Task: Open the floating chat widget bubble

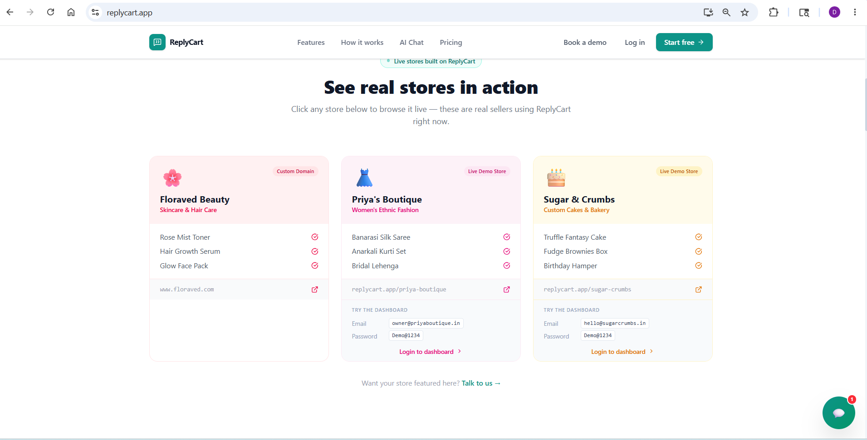Action: pyautogui.click(x=838, y=412)
